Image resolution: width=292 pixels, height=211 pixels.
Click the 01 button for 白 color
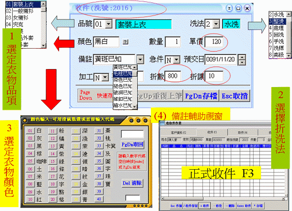pyautogui.click(x=30, y=131)
